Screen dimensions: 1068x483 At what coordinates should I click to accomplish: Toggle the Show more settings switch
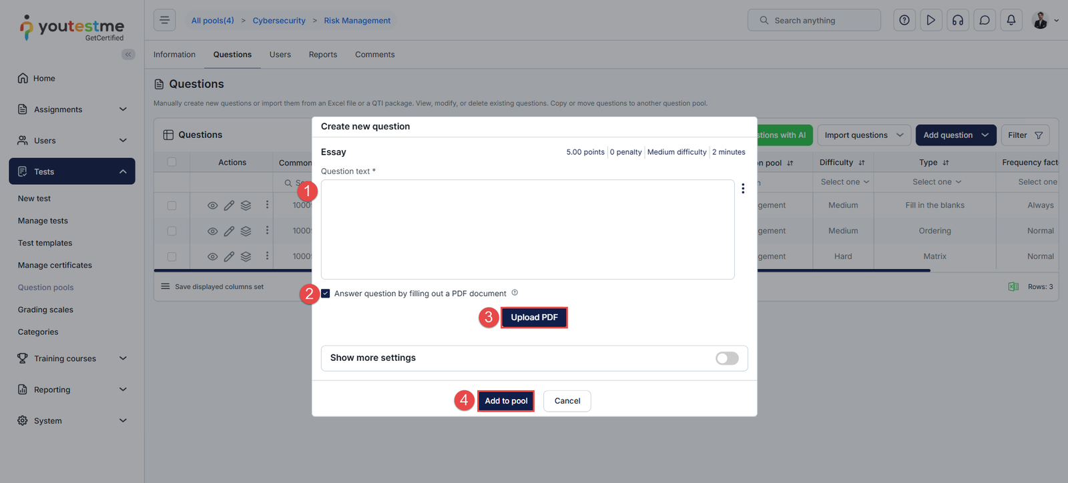click(x=727, y=358)
